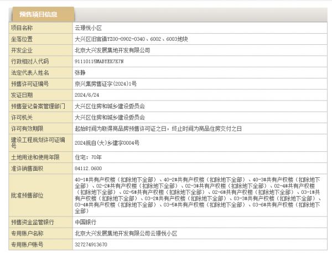Viewport: 332px width, 253px height.
Task: Select developer 北京大兴发展集地开发有限公司 in 开发企业 row
Action: (x=112, y=50)
